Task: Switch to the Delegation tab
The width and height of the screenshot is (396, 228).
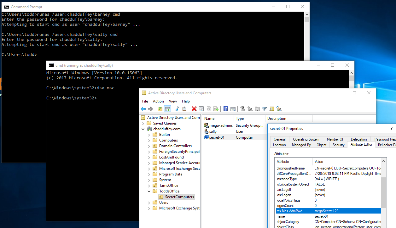Action: 359,139
